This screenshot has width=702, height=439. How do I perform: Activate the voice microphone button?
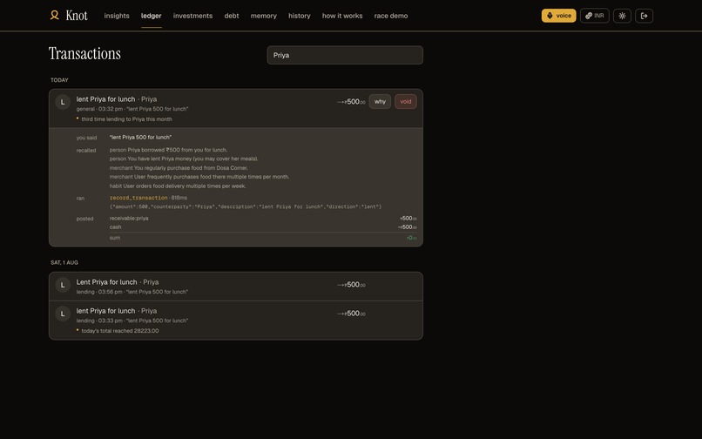pos(559,16)
